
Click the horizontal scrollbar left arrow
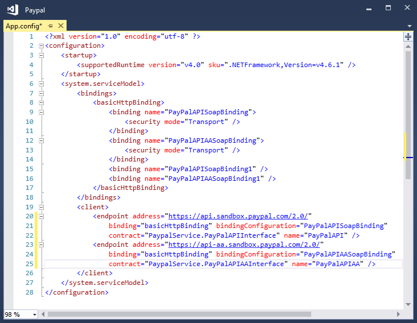pyautogui.click(x=43, y=314)
